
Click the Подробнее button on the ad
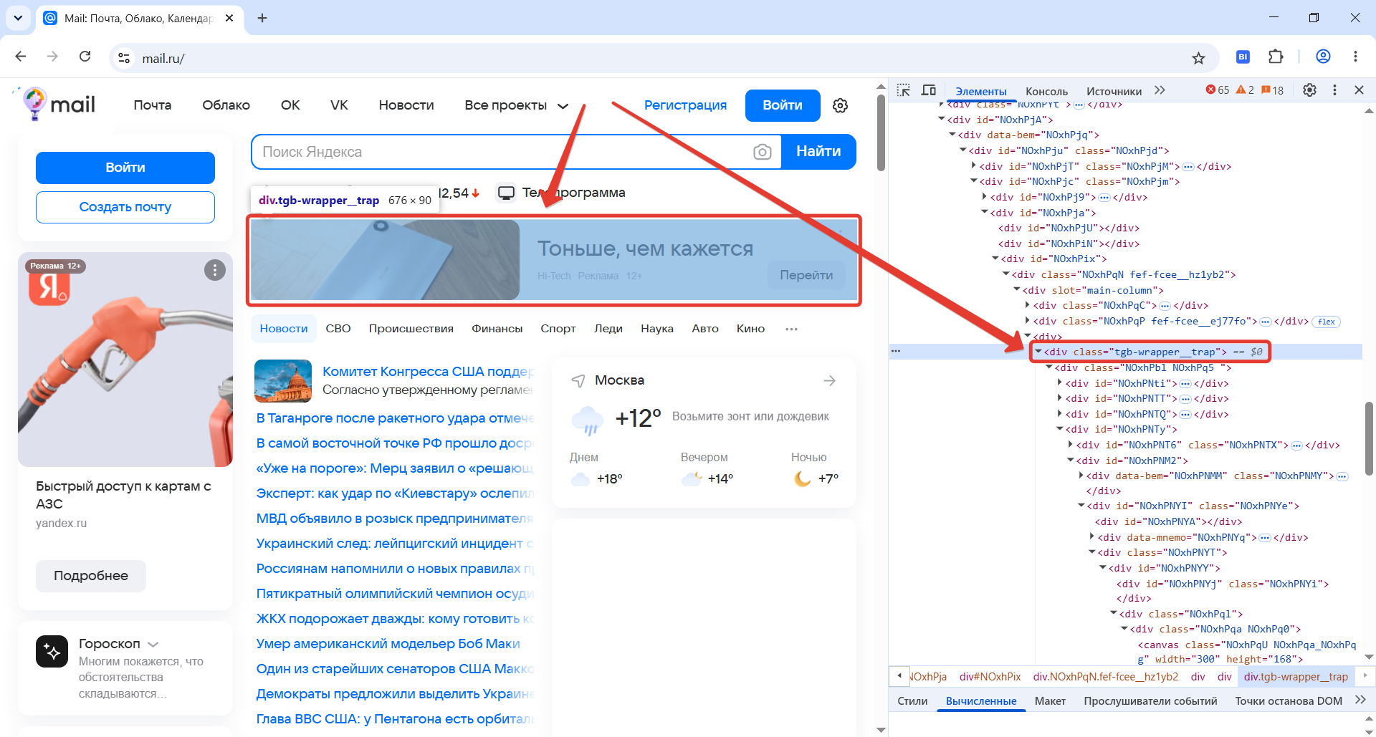[x=91, y=576]
